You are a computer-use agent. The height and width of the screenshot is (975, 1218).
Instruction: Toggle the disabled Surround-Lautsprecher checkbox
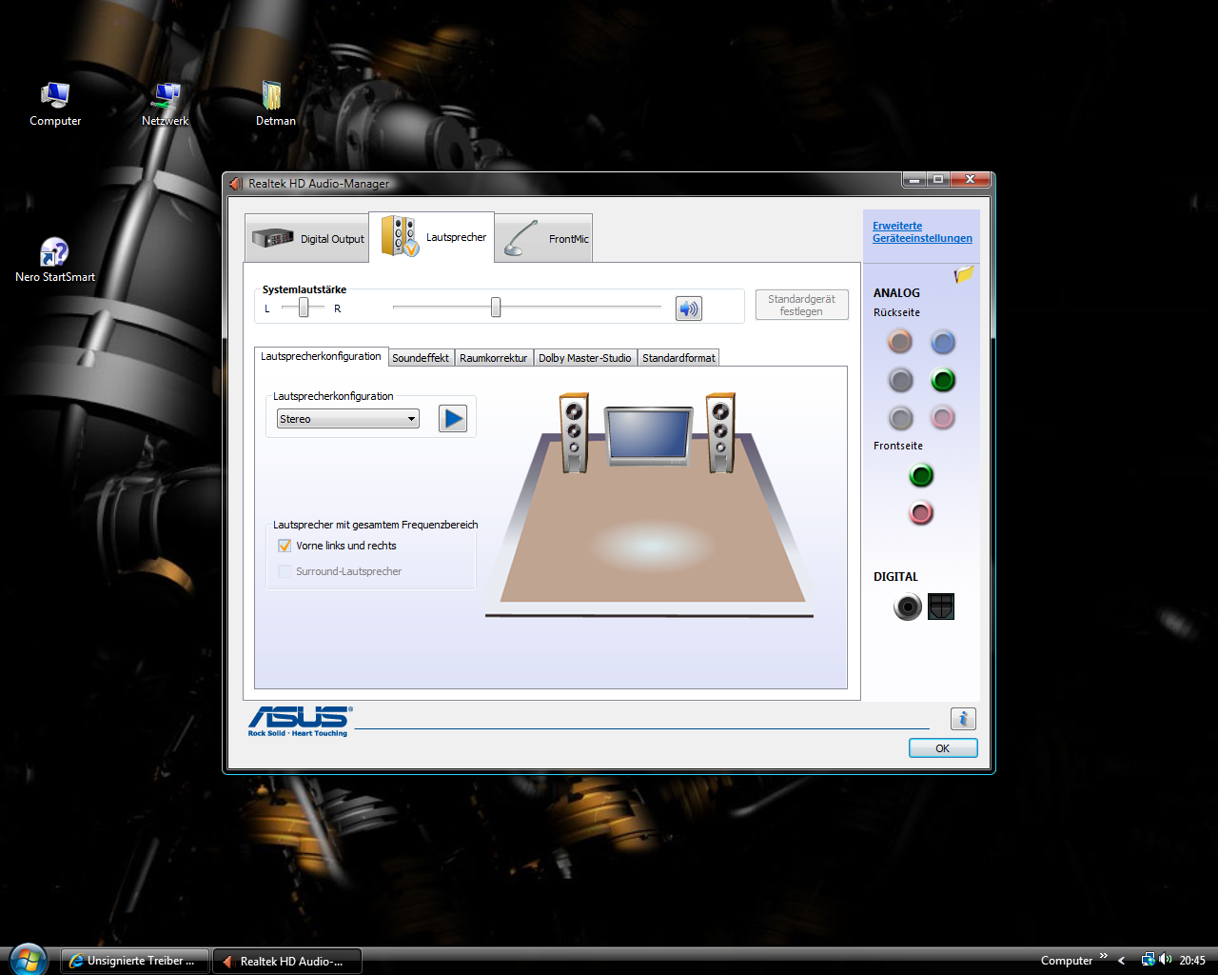pyautogui.click(x=285, y=571)
